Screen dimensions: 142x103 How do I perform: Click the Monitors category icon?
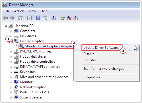pos(16,82)
